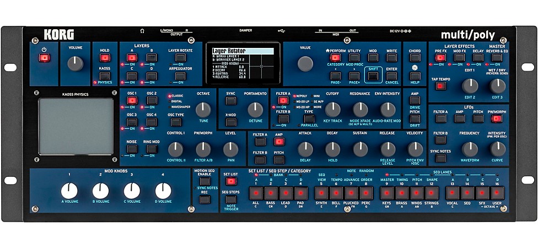This screenshot has height=248, width=538.
Task: Click the VALUE knob
Action: pyautogui.click(x=305, y=64)
